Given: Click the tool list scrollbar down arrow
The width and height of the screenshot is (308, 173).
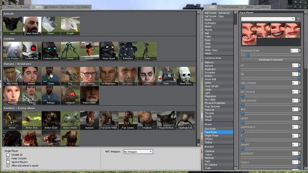Looking at the screenshot, I should (235, 168).
